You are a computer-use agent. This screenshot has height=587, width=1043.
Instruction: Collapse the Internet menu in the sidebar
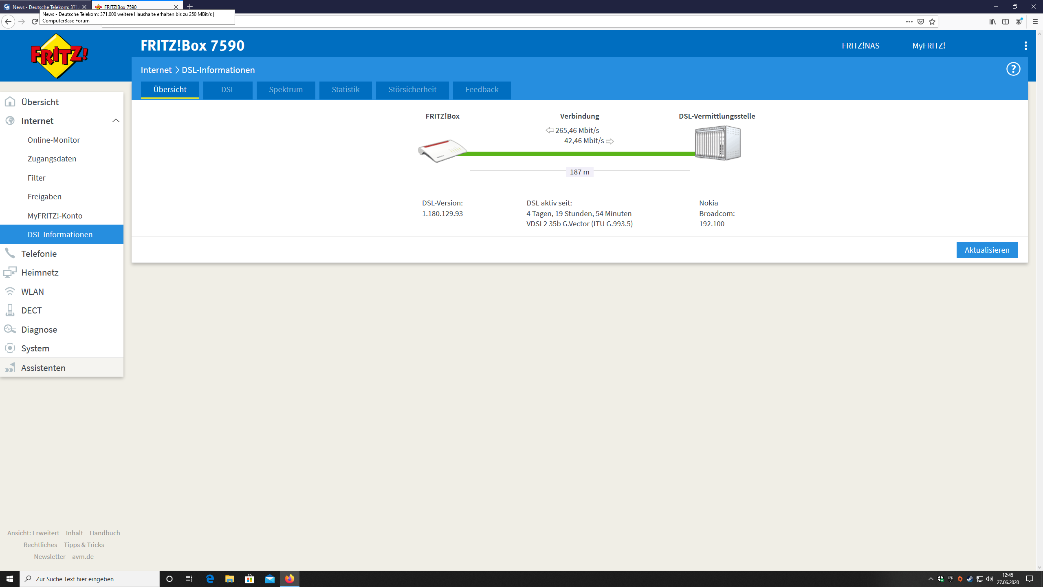115,121
